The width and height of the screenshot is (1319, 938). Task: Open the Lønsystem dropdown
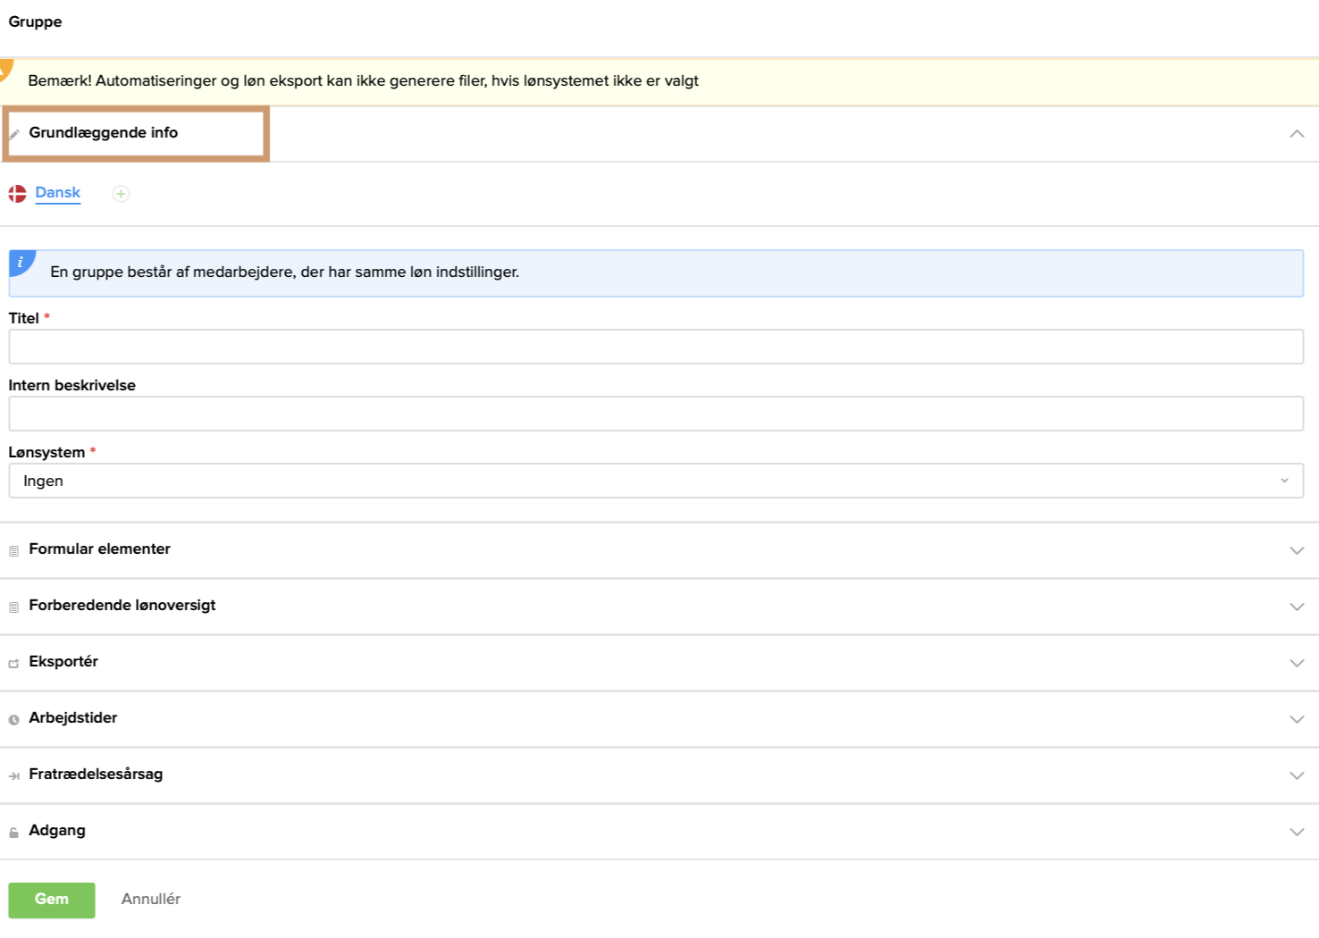(x=656, y=481)
